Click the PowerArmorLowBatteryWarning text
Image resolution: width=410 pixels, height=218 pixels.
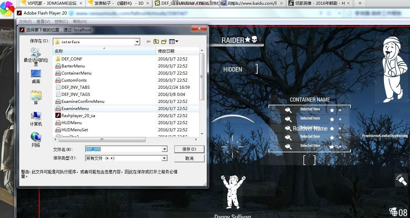click(x=385, y=136)
